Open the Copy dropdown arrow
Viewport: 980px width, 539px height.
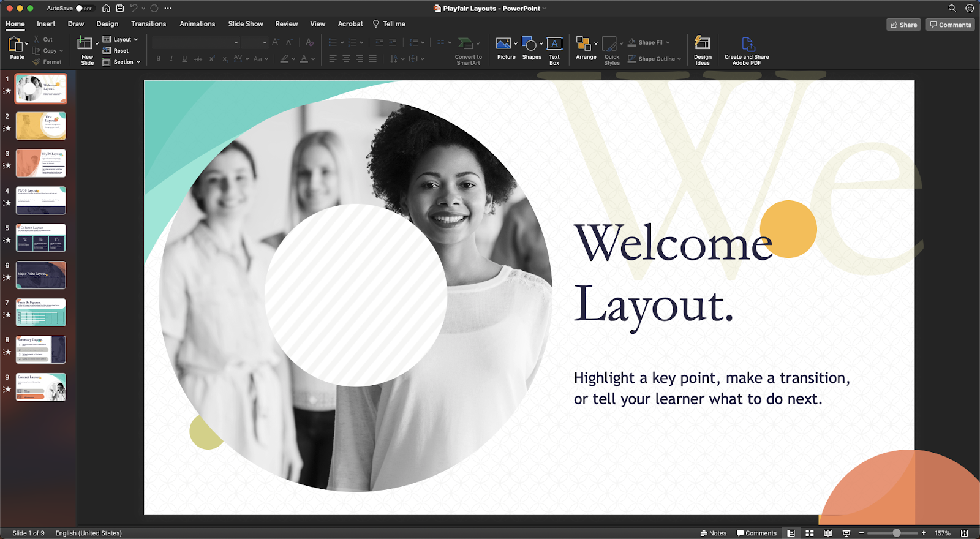[61, 51]
